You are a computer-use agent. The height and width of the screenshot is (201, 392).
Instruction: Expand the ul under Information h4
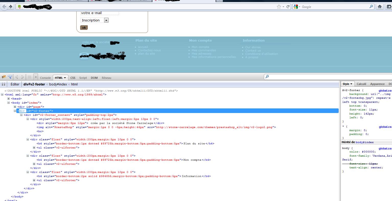pos(34,180)
